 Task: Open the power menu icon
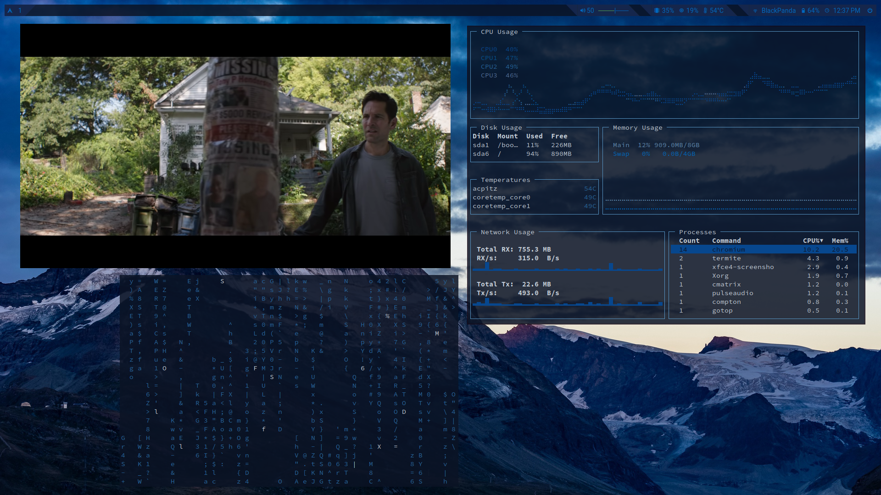tap(870, 11)
